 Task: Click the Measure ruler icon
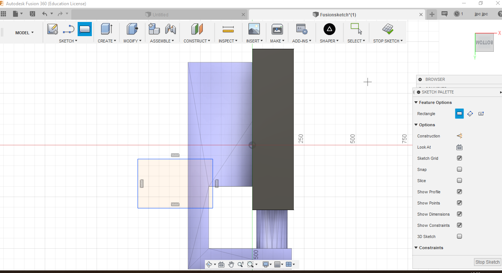pyautogui.click(x=228, y=29)
